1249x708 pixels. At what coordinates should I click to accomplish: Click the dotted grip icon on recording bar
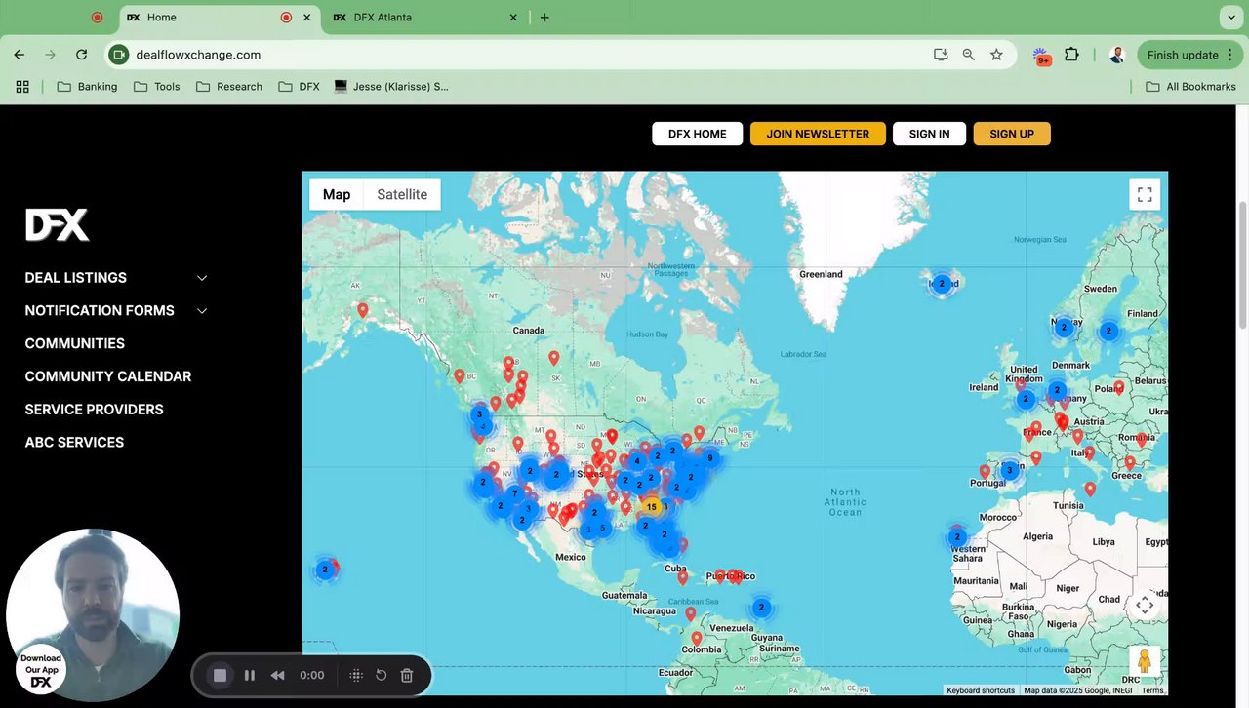point(356,675)
